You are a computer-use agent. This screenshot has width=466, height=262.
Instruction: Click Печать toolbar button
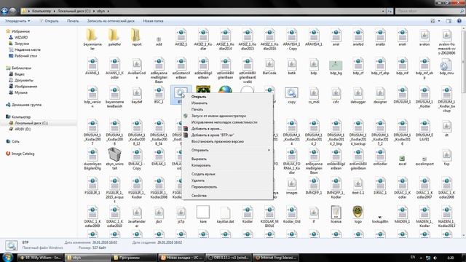point(73,21)
